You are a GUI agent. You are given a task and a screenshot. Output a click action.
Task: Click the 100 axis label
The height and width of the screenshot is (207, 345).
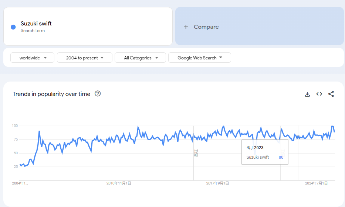(15, 126)
